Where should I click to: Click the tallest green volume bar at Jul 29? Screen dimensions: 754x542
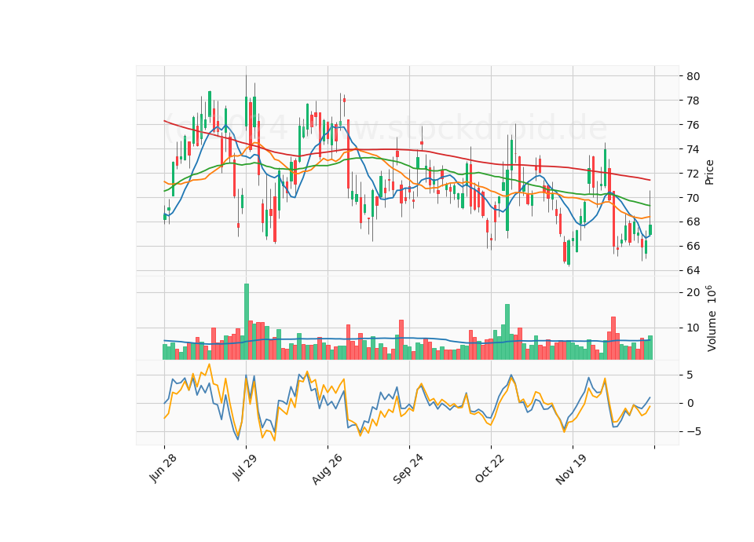tap(246, 322)
